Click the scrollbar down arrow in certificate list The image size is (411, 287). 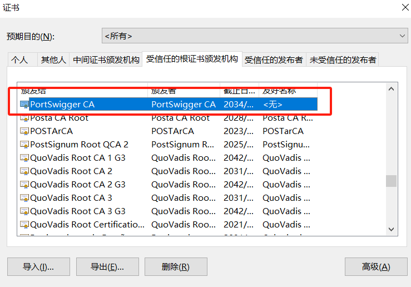coord(392,229)
